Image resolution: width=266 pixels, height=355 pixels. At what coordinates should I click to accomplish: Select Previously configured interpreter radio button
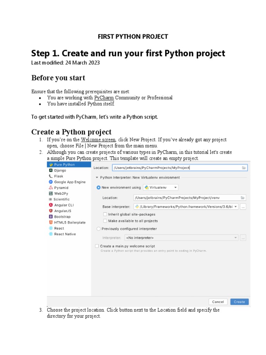tap(99, 229)
